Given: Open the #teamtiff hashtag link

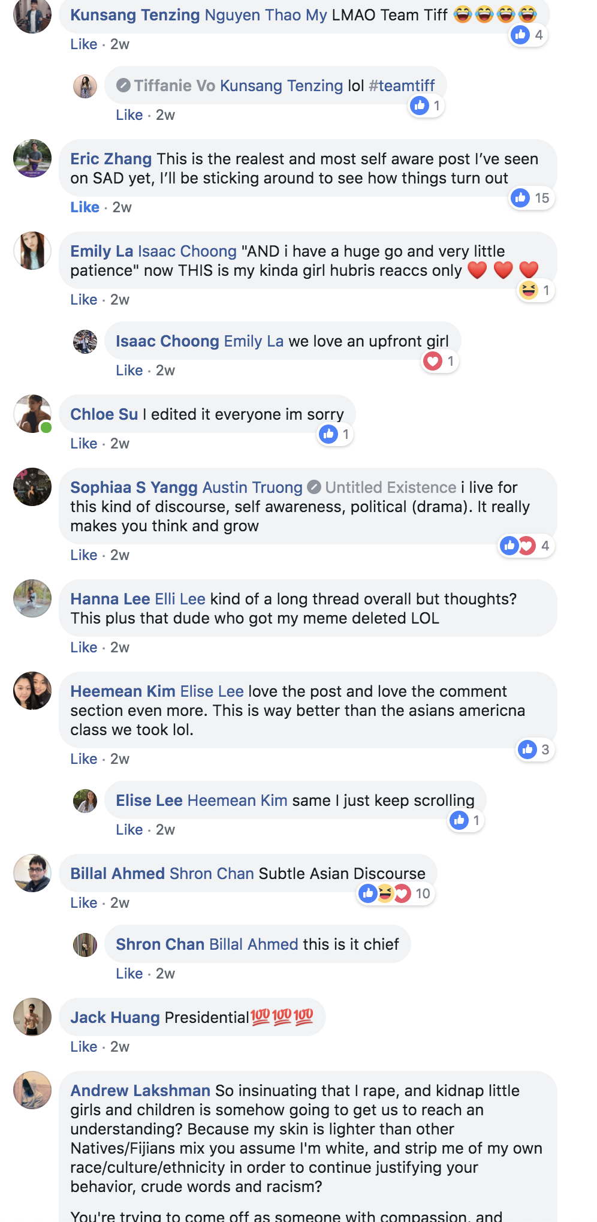Looking at the screenshot, I should pos(402,86).
